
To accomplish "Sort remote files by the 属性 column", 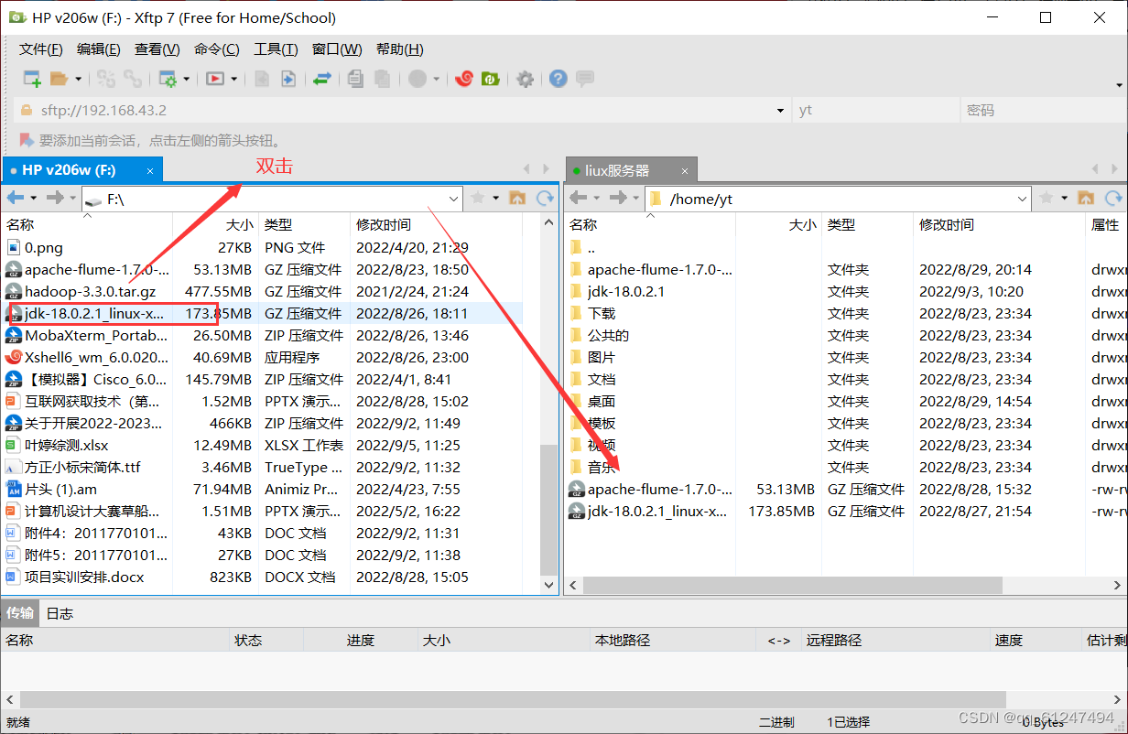I will (x=1106, y=224).
